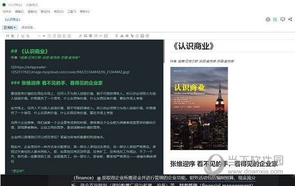
Task: Insert an image via toolbar picture icon
Action: click(86, 36)
